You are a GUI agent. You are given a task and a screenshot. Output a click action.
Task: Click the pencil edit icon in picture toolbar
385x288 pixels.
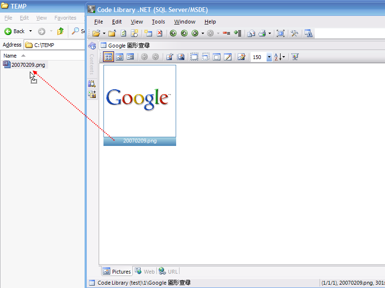pyautogui.click(x=228, y=57)
